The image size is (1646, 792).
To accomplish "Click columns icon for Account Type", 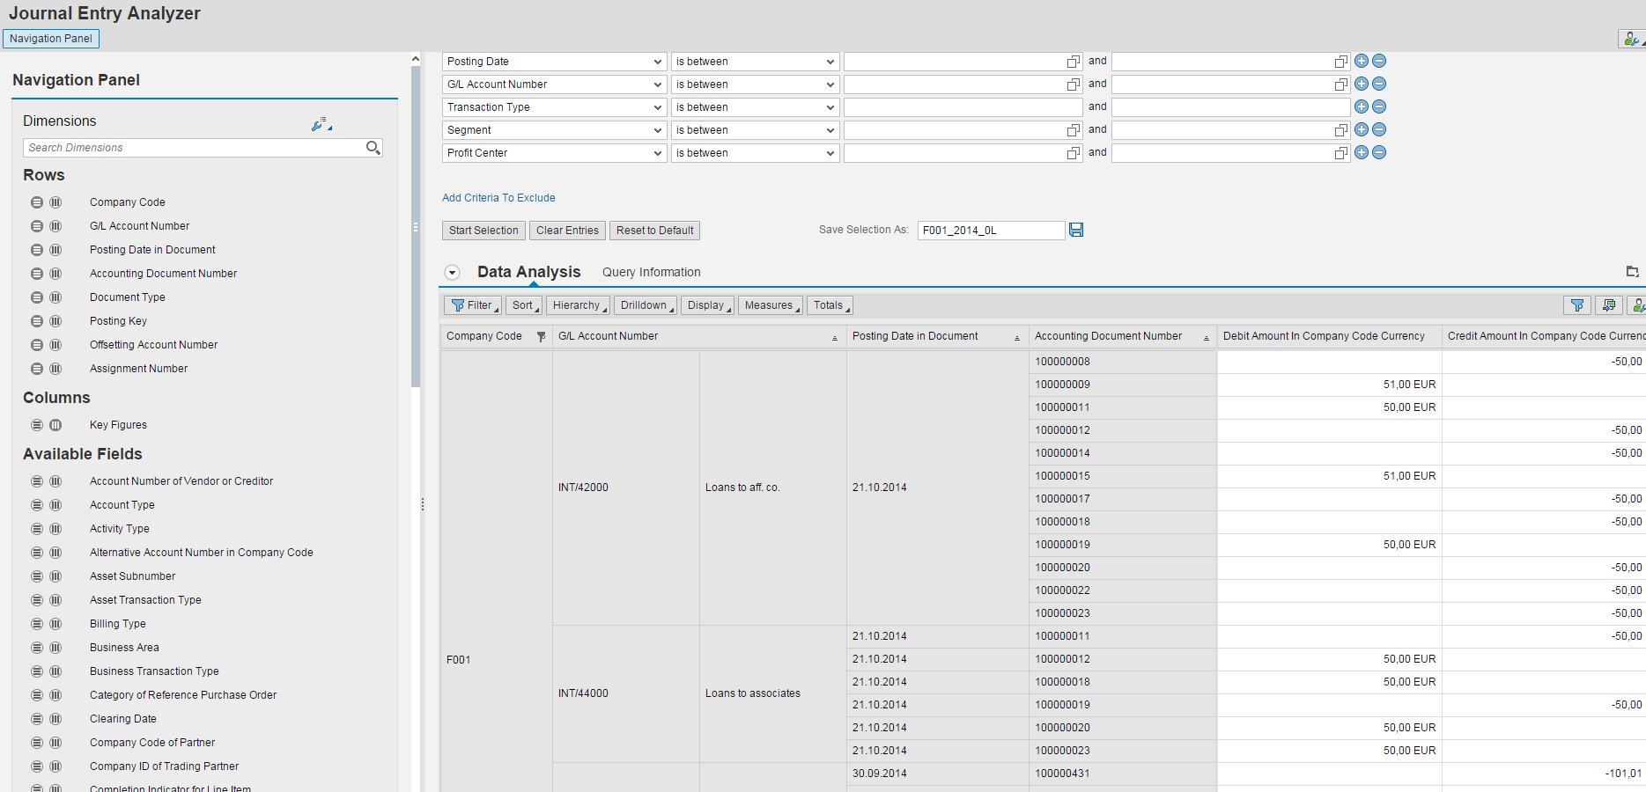I will point(55,505).
